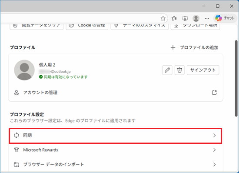Click the trophy icon beside Microsoft Rewards
The height and width of the screenshot is (173, 239).
[17, 150]
